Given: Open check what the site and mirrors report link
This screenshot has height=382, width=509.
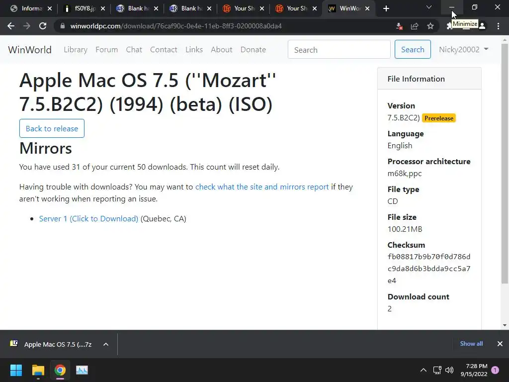Looking at the screenshot, I should click(x=262, y=187).
